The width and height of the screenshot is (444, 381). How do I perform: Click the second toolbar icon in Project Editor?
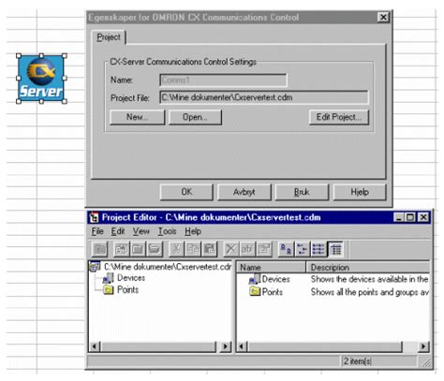point(122,249)
